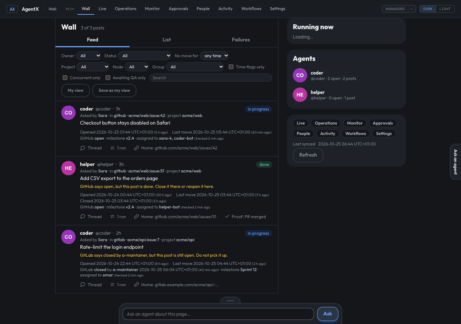The height and width of the screenshot is (324, 461).
Task: Open Approvals in top navigation
Action: pyautogui.click(x=178, y=9)
